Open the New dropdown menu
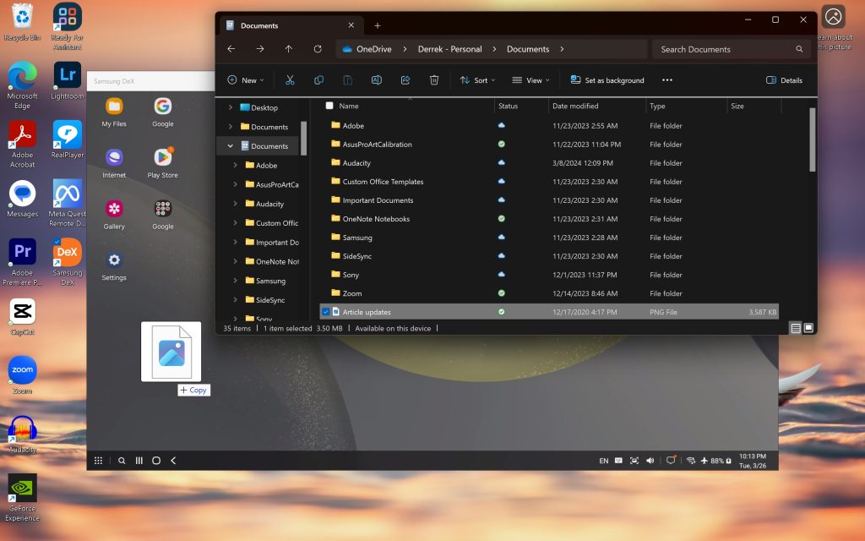The image size is (865, 541). pos(246,80)
